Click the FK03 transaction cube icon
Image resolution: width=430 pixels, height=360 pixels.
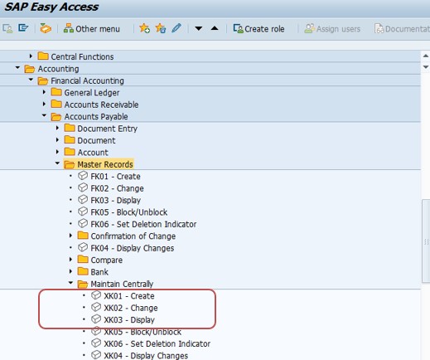pyautogui.click(x=83, y=199)
